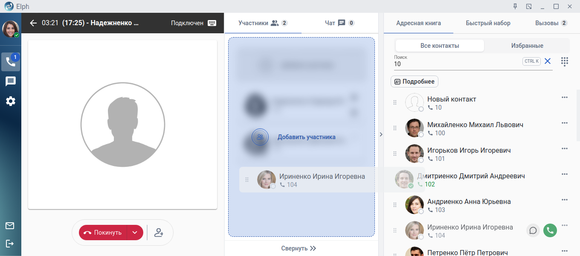Click the placeholder caller avatar in the video area
Viewport: 580px width, 256px height.
coord(123,125)
